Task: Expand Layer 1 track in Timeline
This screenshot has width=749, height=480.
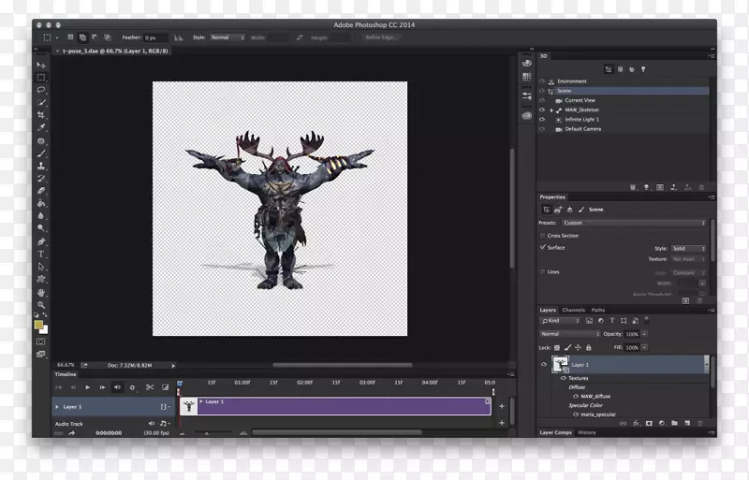Action: [x=57, y=407]
